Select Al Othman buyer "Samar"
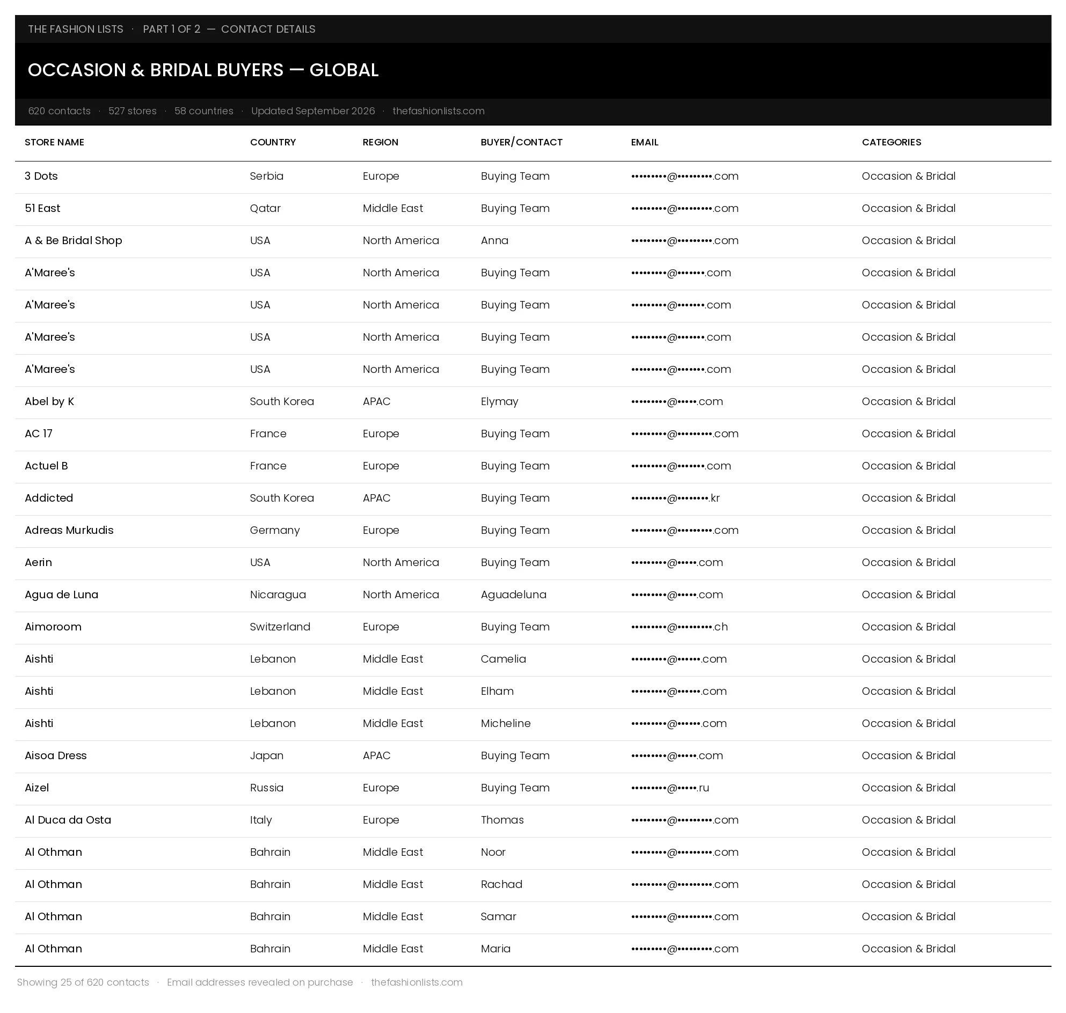1066x1013 pixels. (498, 916)
